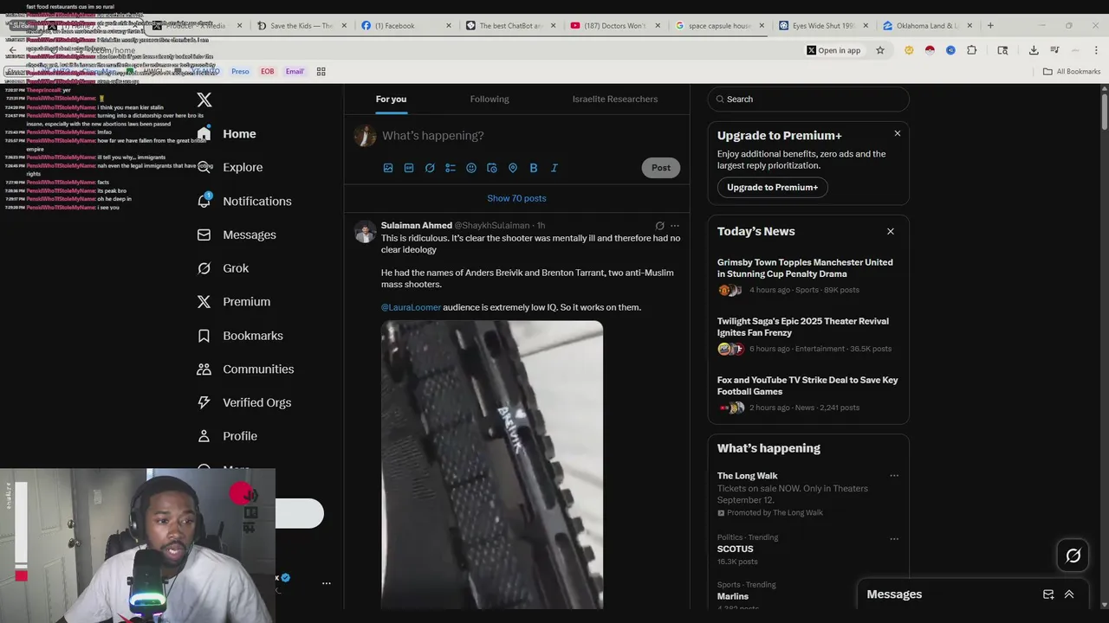Show 70 new posts
Viewport: 1109px width, 623px height.
(516, 198)
